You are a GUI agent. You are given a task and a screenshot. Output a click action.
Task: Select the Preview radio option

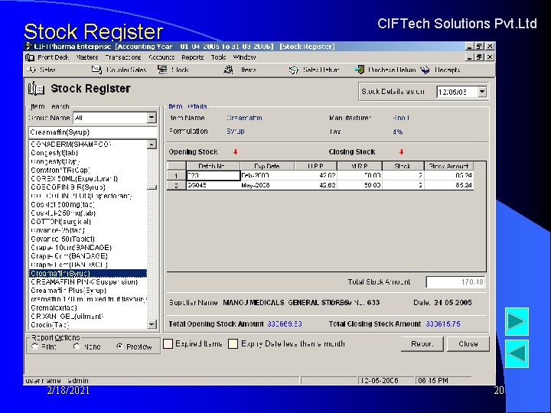[119, 346]
